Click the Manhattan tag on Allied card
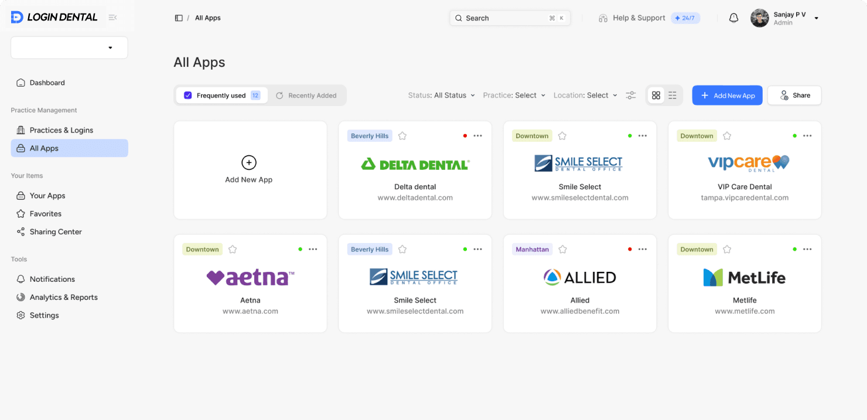Image resolution: width=867 pixels, height=420 pixels. 533,250
